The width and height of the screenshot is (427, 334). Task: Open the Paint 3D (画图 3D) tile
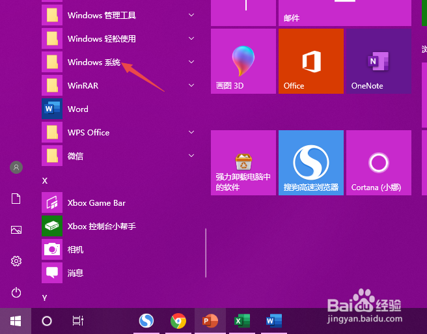point(243,61)
